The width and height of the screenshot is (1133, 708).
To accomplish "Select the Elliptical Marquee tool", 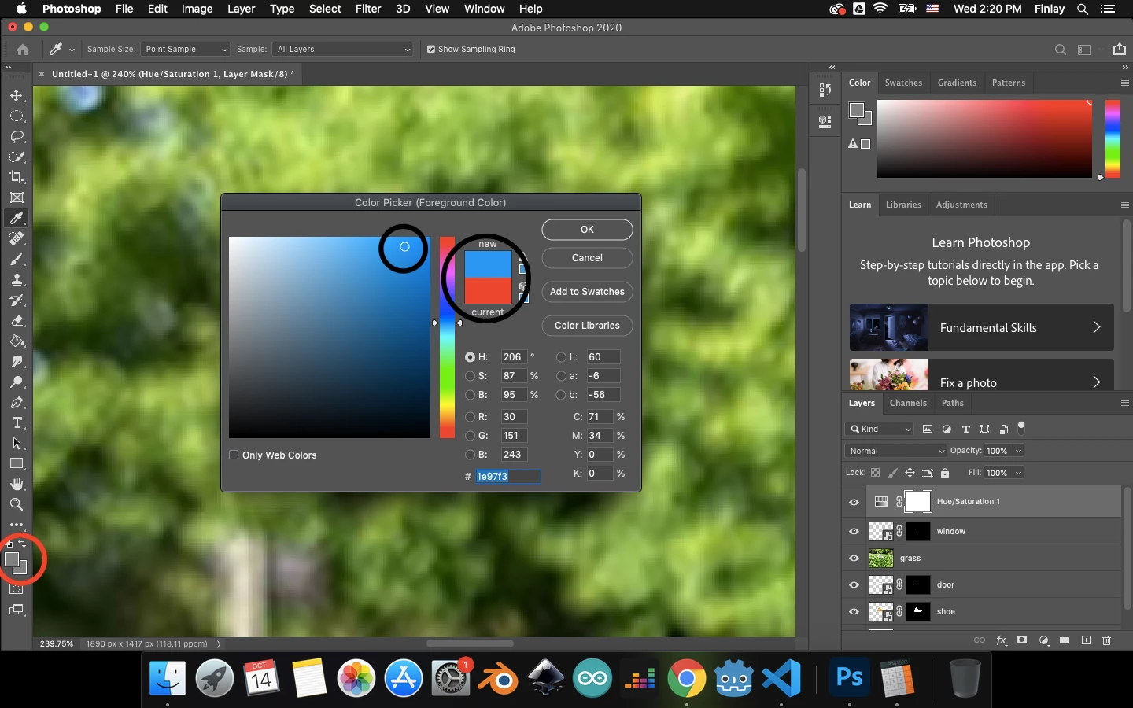I will point(17,116).
